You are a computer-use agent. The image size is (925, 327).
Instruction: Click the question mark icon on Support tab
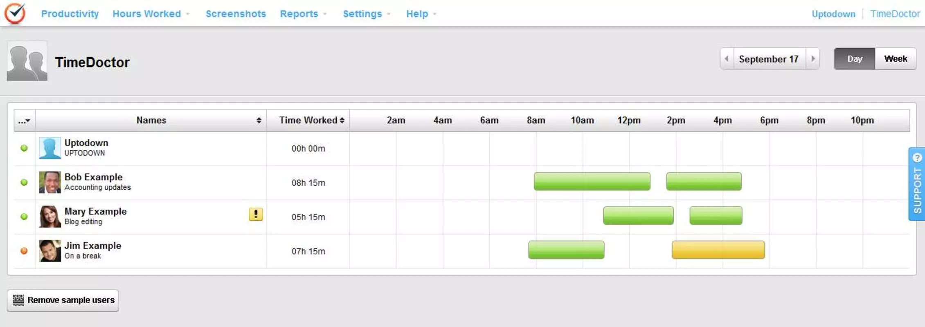point(917,157)
